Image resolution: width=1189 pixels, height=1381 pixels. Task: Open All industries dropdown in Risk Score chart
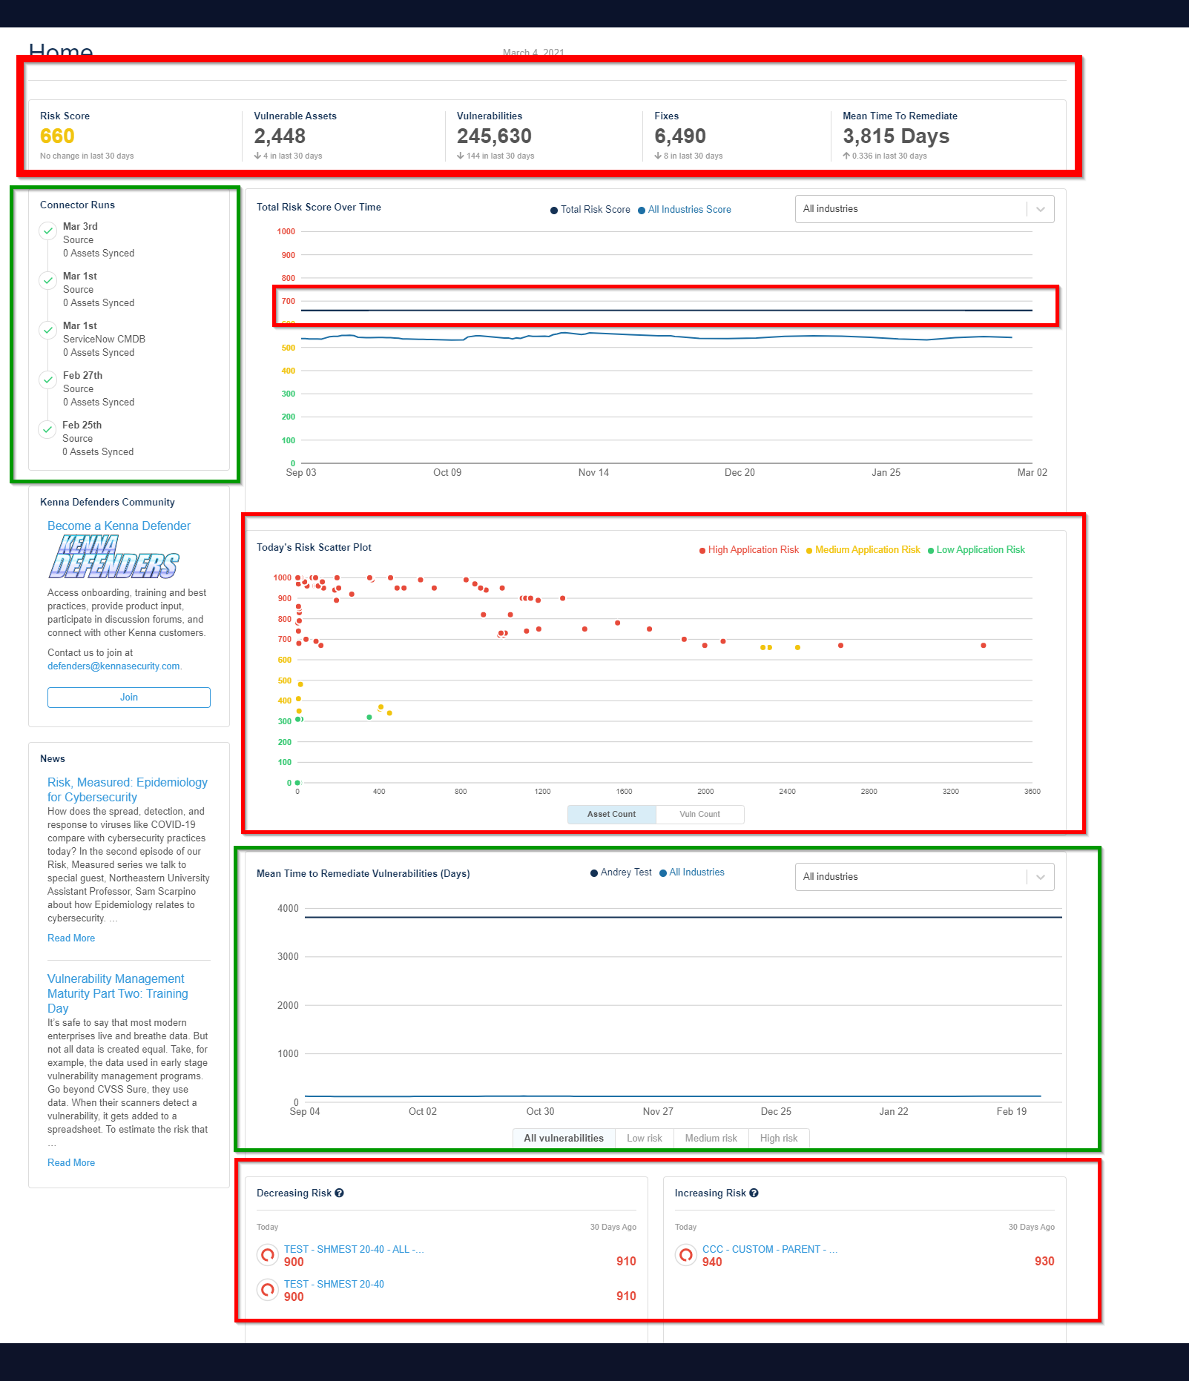pos(924,209)
